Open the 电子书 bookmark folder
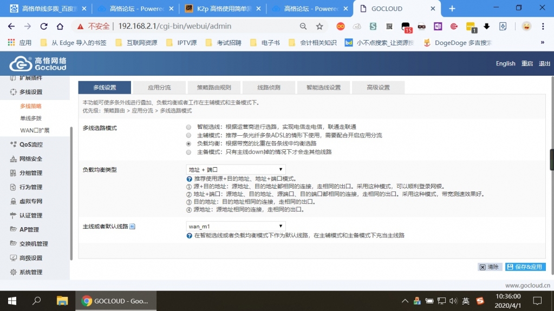This screenshot has width=554, height=311. 265,43
